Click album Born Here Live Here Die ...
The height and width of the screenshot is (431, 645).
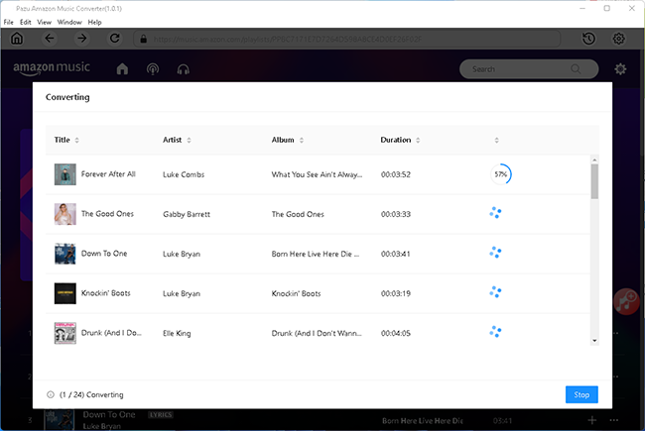pyautogui.click(x=316, y=254)
